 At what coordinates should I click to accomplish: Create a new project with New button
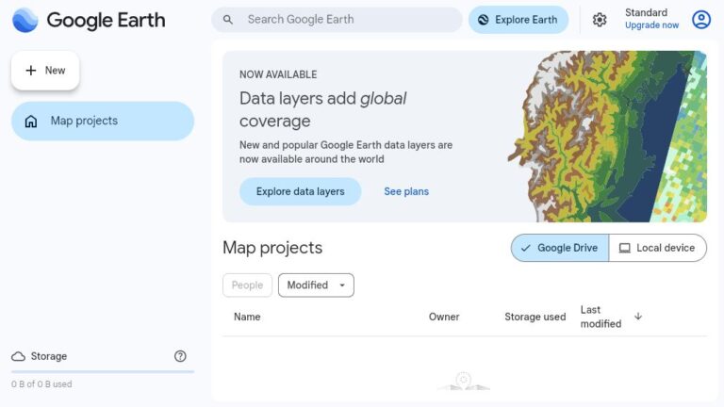[x=45, y=70]
